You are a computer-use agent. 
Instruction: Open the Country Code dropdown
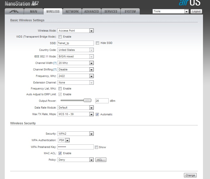pyautogui.click(x=76, y=50)
